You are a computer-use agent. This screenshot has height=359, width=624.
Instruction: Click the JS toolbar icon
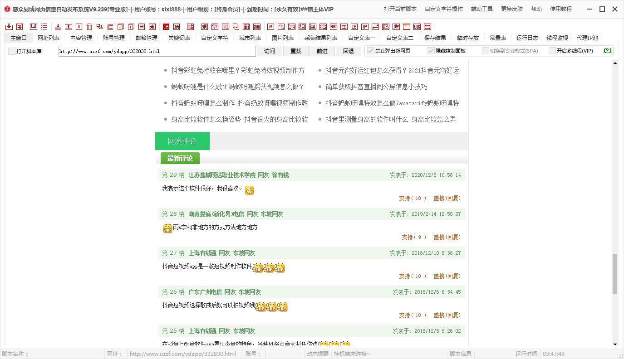[270, 27]
